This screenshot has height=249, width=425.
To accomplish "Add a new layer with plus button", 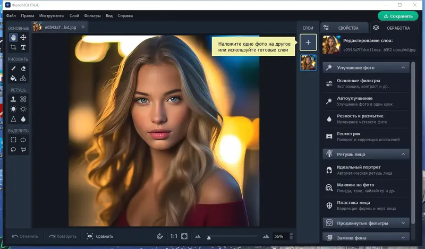I will pos(308,42).
